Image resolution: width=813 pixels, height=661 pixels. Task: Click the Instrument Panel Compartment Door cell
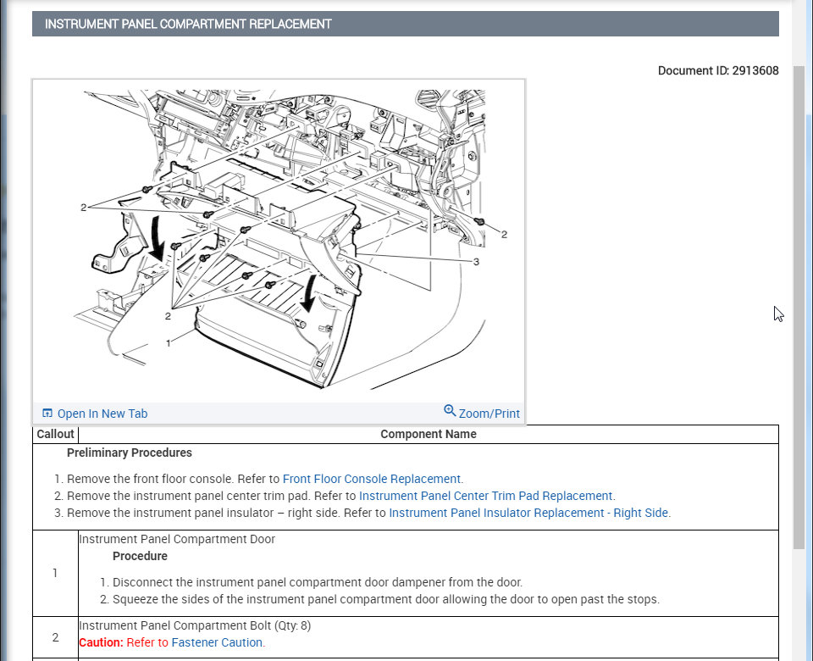coord(176,539)
